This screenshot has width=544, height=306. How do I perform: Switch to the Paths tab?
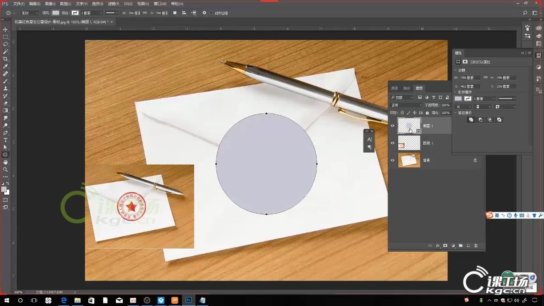pos(407,88)
